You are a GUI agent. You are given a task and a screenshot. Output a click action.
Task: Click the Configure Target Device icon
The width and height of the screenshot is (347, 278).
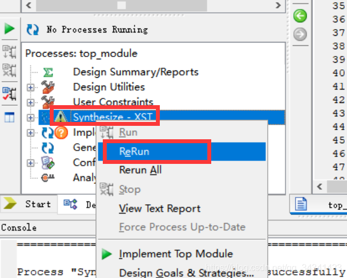point(48,163)
